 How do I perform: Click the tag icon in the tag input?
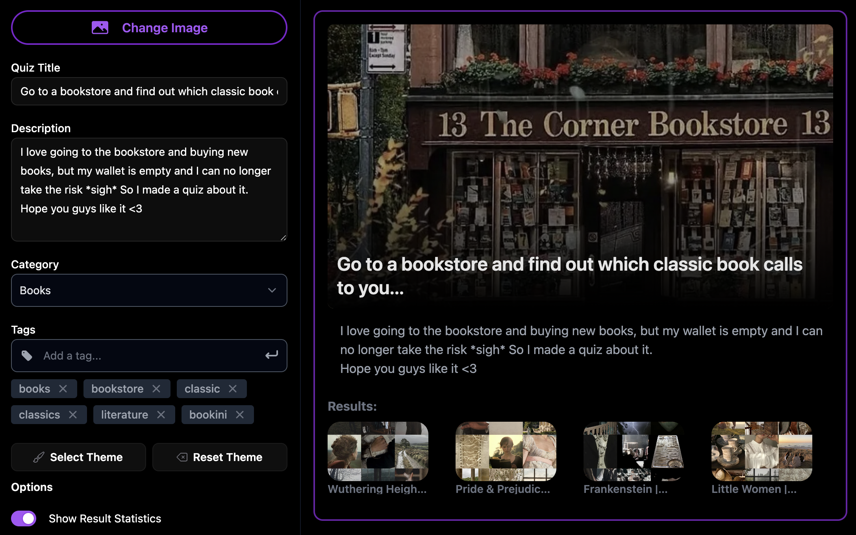27,356
